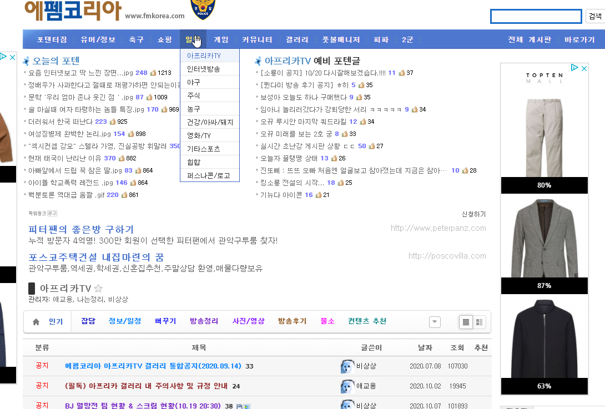Switch to 사진/영상 tab
Screen dimensions: 605x409
[249, 321]
